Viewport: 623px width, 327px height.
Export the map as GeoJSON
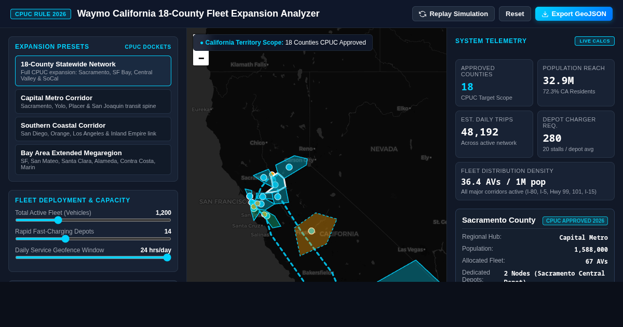tap(574, 14)
